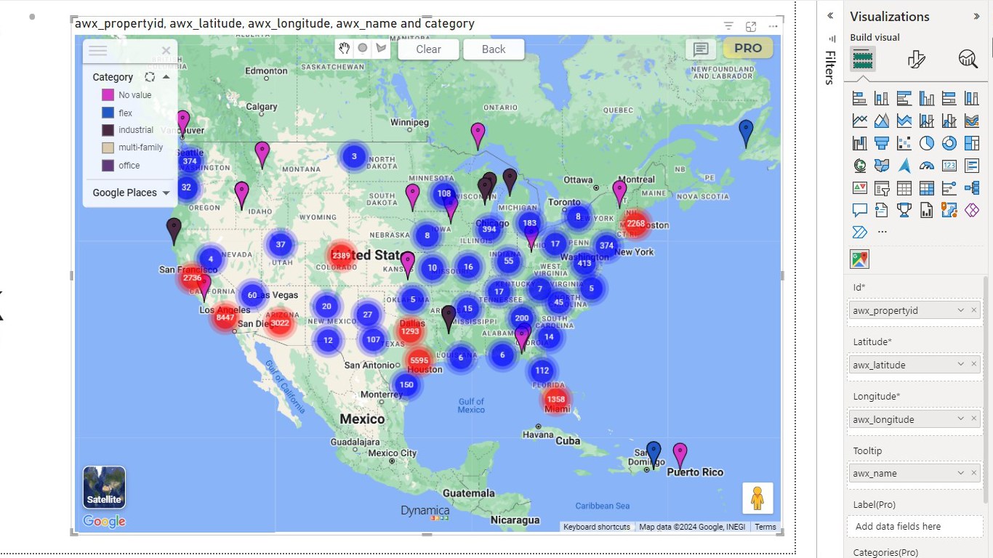Screen dimensions: 993x558
Task: Select the Waterfall chart visual
Action: point(859,143)
